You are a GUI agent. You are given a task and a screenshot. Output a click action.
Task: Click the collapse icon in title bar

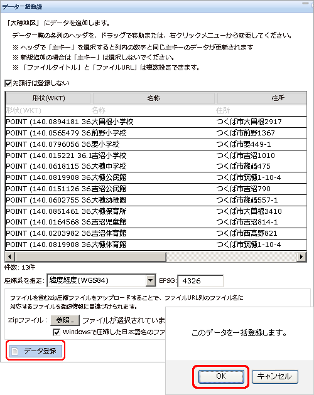click(306, 3)
